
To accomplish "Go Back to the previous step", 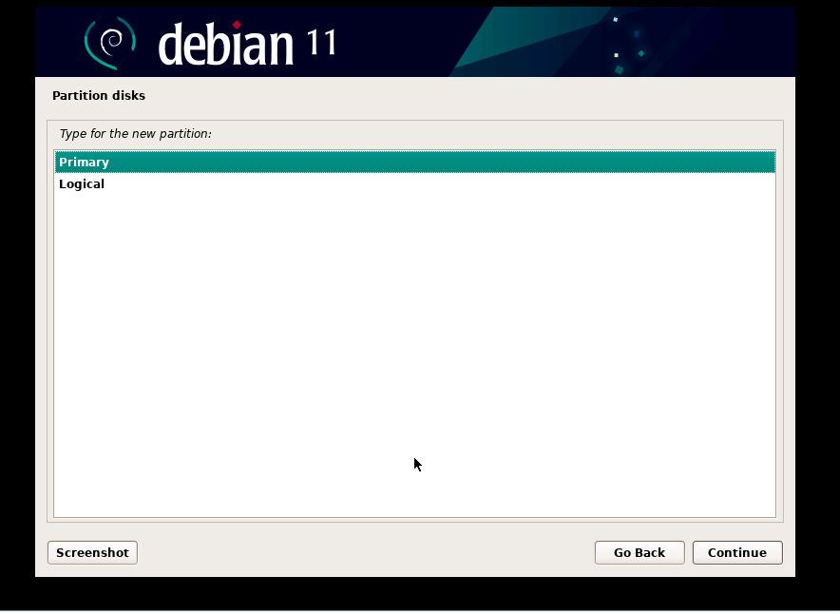I will click(x=640, y=553).
